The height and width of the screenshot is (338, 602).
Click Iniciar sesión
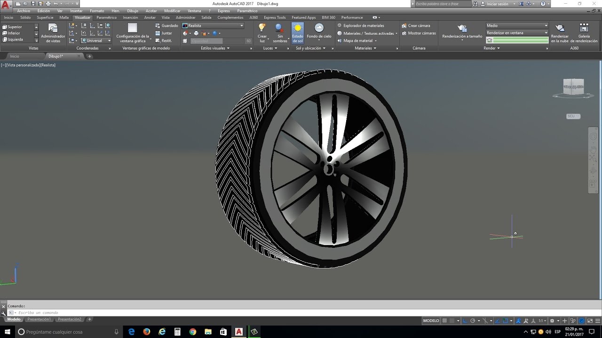(x=497, y=4)
